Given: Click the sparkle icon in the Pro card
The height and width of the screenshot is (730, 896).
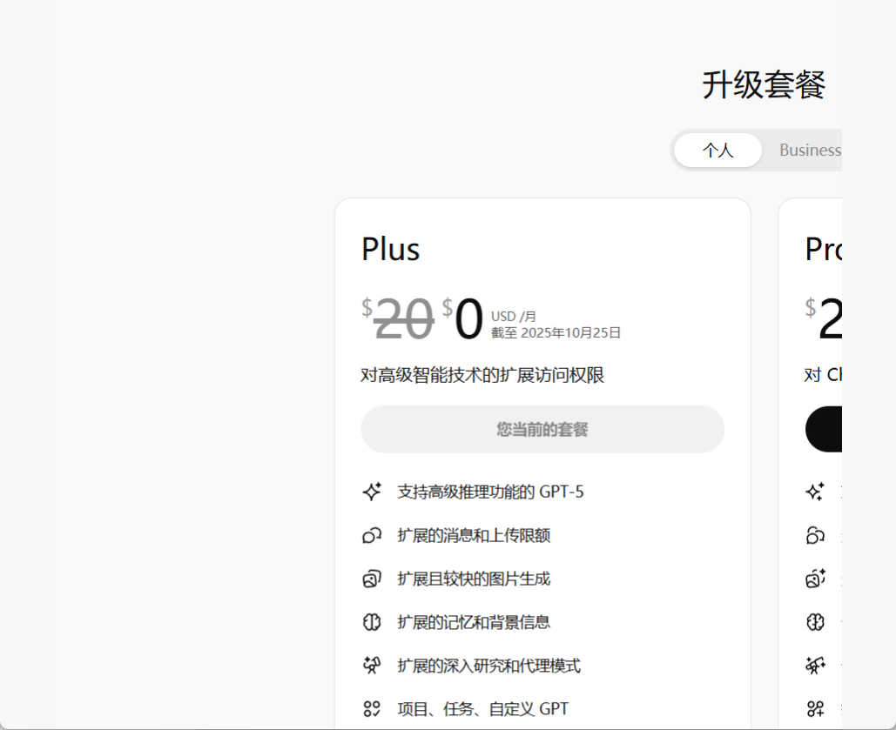Looking at the screenshot, I should click(815, 492).
